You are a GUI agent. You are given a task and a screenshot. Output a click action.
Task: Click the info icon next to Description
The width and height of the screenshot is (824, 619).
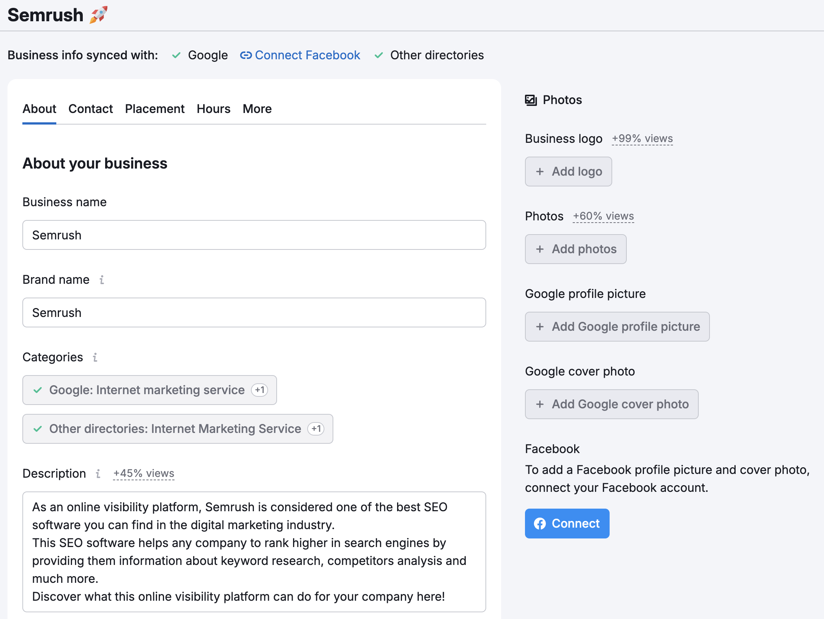coord(98,474)
